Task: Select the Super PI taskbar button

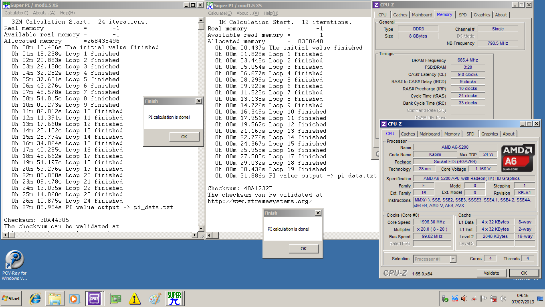Action: click(x=175, y=298)
